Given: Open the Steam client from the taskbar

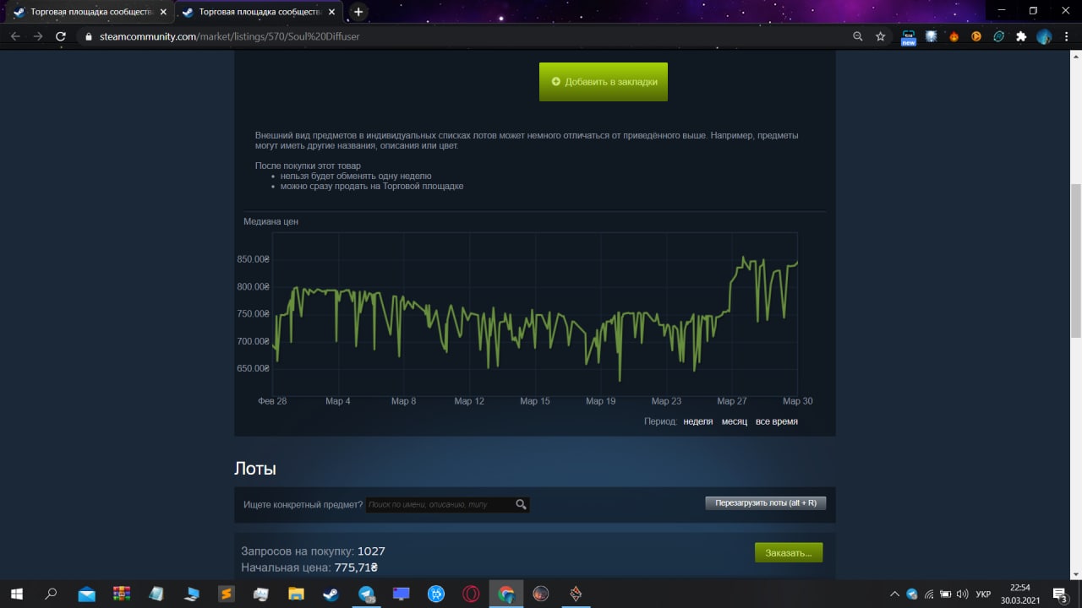Looking at the screenshot, I should point(331,594).
